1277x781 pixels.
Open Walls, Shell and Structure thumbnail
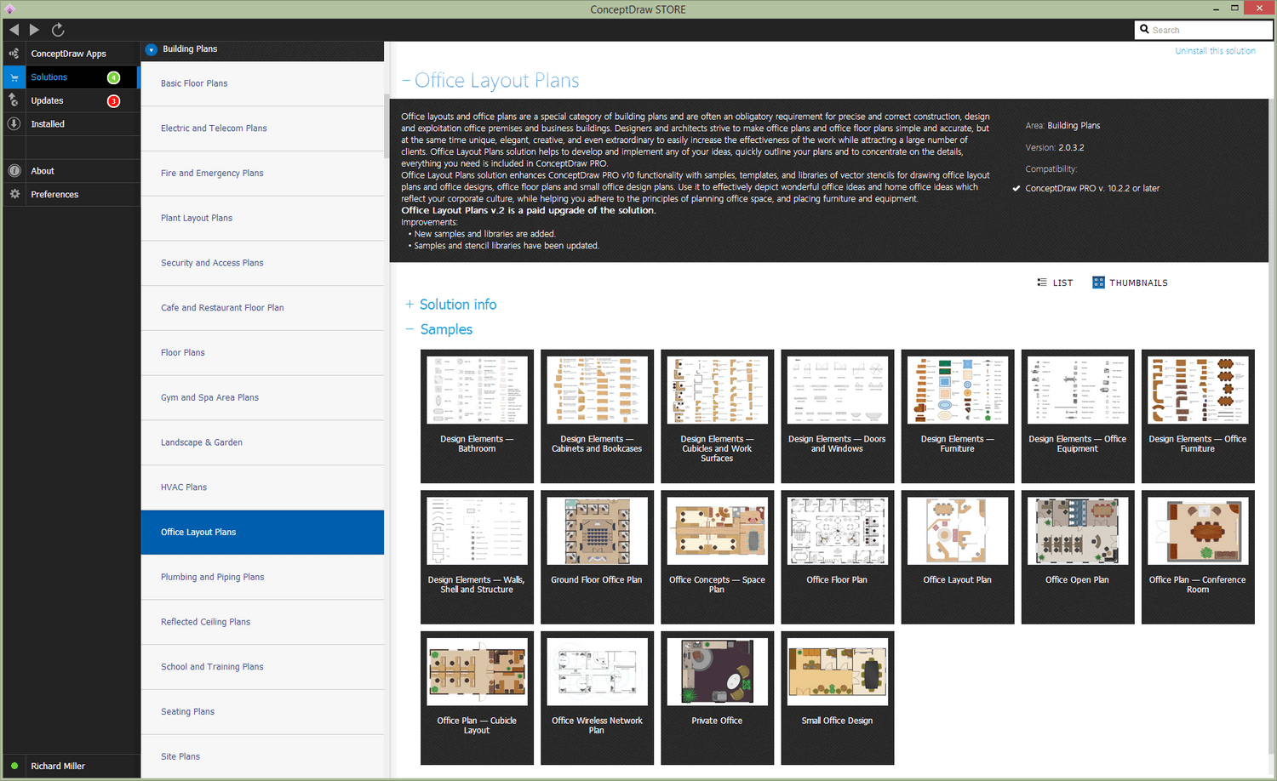(477, 557)
